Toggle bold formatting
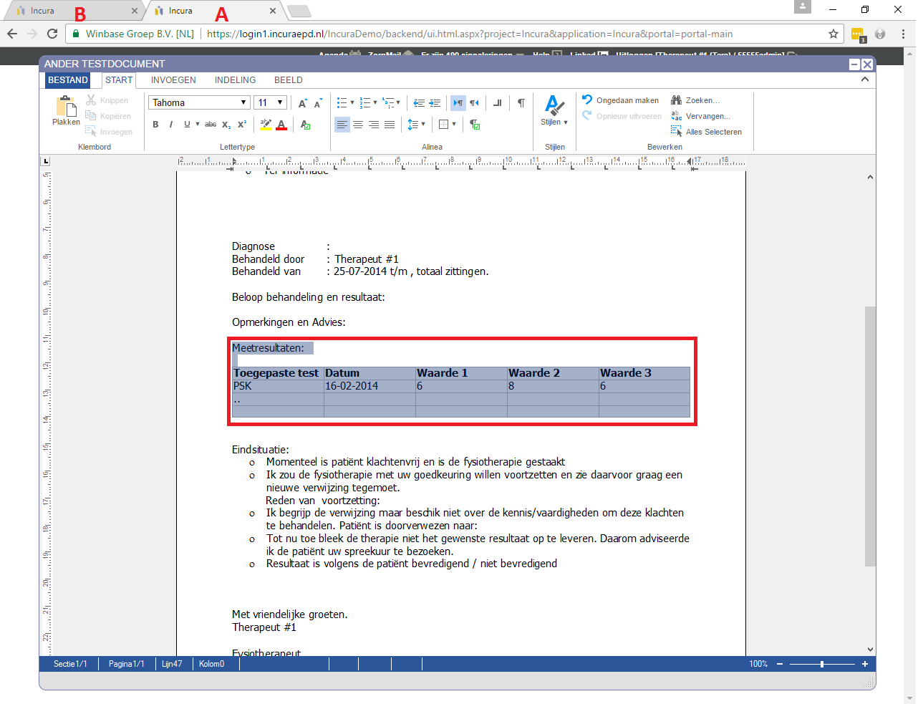 tap(155, 125)
